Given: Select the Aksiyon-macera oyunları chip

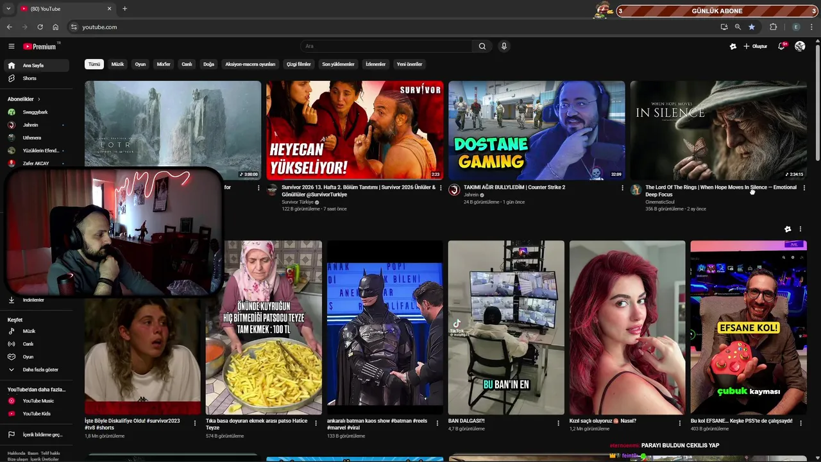Looking at the screenshot, I should click(250, 64).
